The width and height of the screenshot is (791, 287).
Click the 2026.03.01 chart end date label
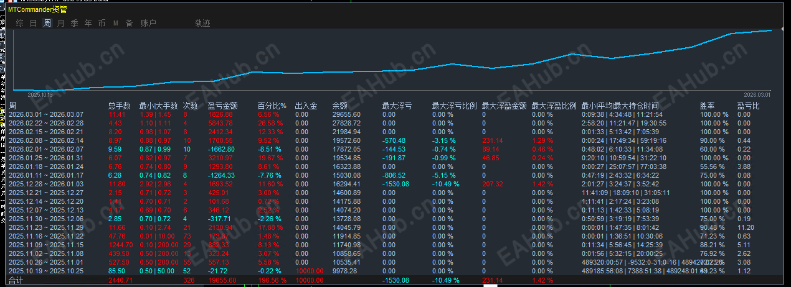(x=757, y=94)
